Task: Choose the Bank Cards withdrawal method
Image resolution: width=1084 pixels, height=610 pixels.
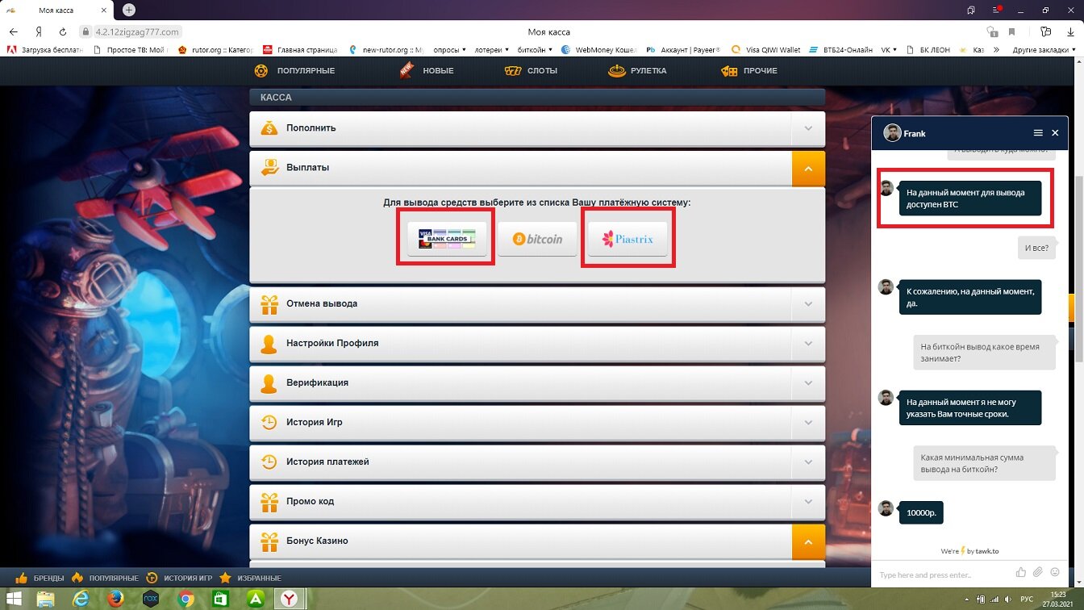Action: point(447,239)
